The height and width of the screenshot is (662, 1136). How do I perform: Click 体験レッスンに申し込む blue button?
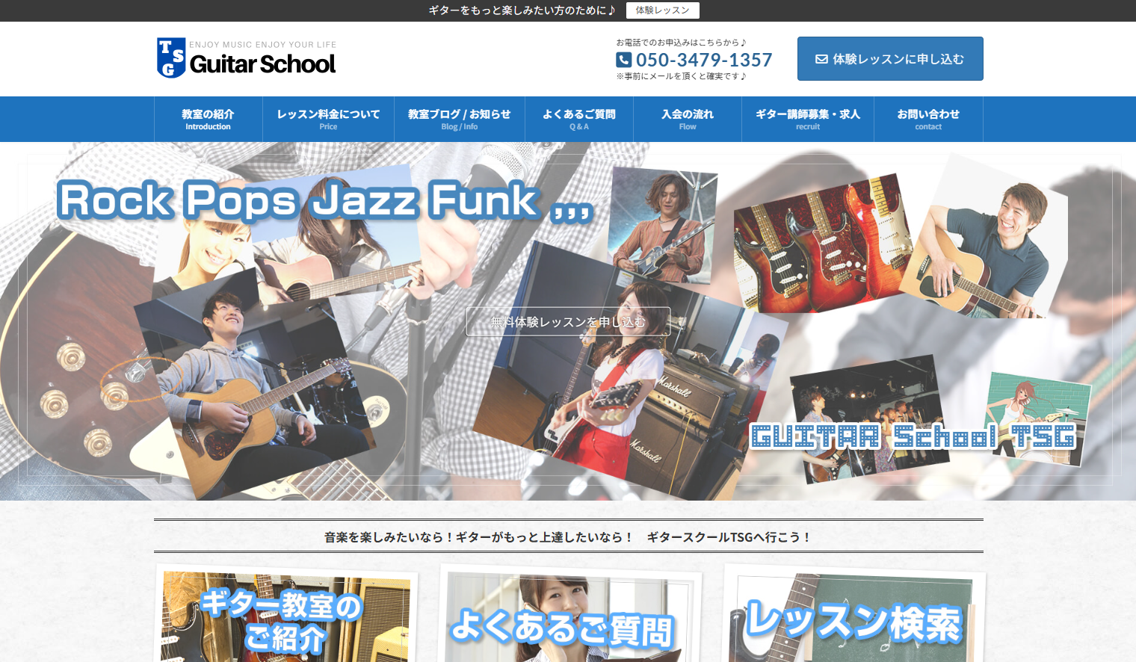point(890,58)
